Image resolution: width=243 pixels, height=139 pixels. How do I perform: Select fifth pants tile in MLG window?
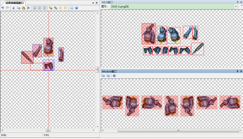[185, 51]
